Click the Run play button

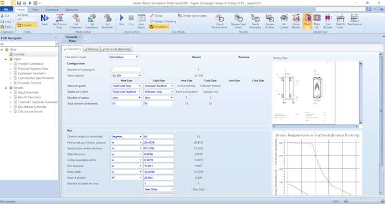point(122,20)
